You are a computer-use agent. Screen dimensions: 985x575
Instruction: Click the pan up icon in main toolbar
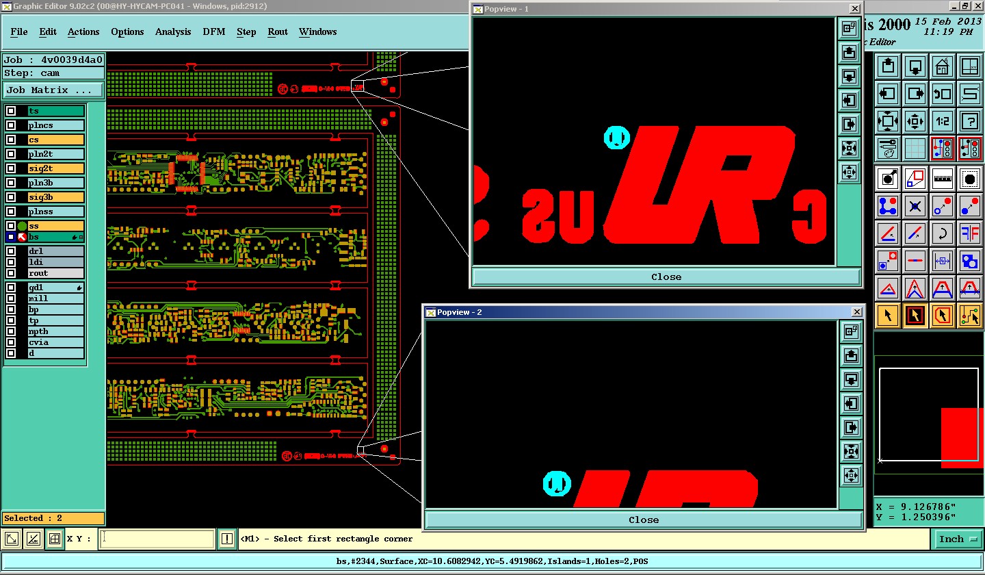[888, 66]
